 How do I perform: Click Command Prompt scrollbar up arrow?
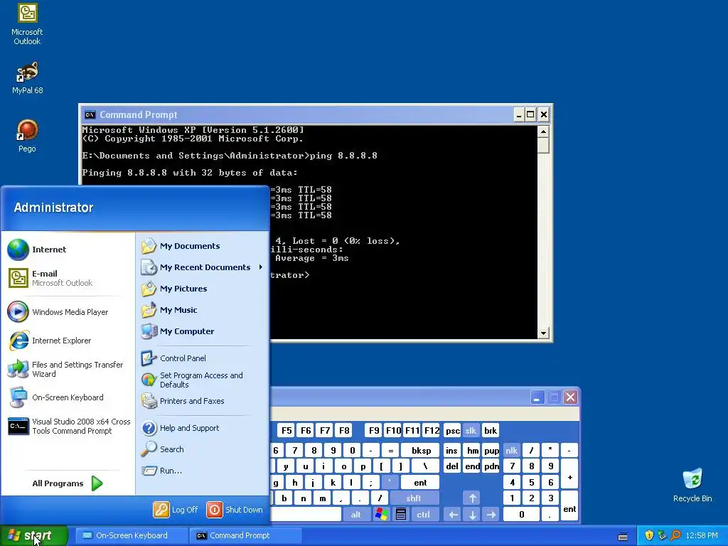[543, 132]
